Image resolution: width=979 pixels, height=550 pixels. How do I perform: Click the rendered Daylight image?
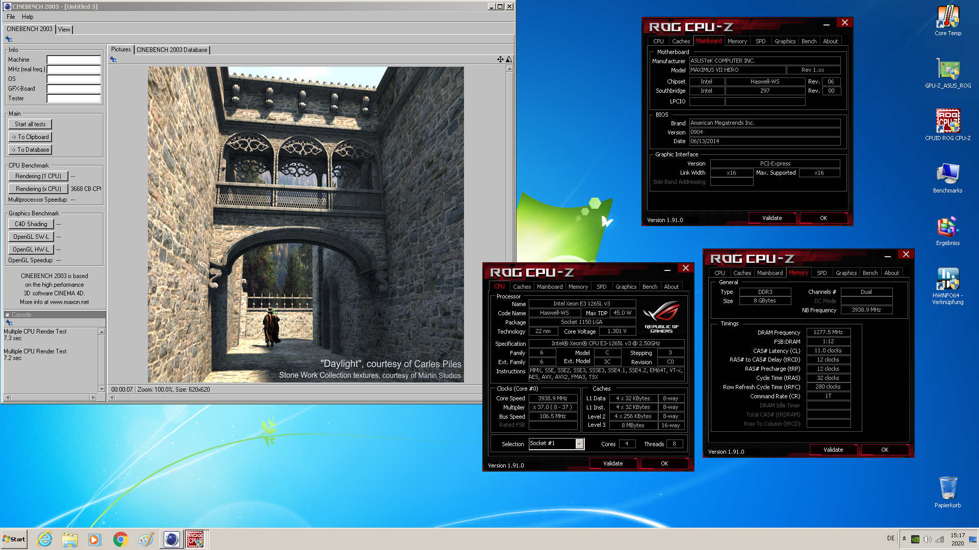(305, 225)
